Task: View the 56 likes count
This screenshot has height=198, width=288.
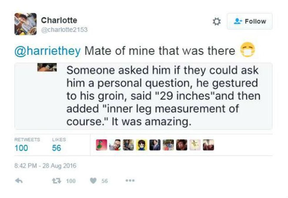Action: (x=56, y=148)
